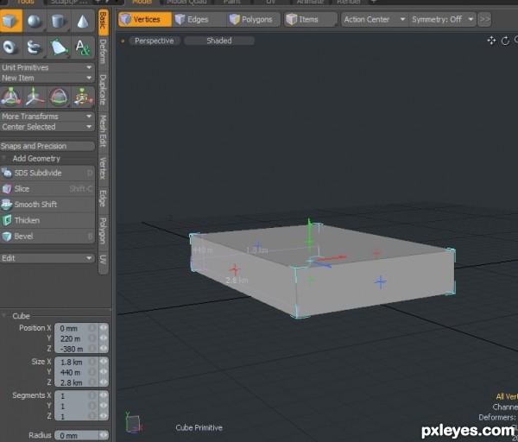Open the Duplicate vertical tab
Screen dimensions: 518x442
tap(103, 90)
